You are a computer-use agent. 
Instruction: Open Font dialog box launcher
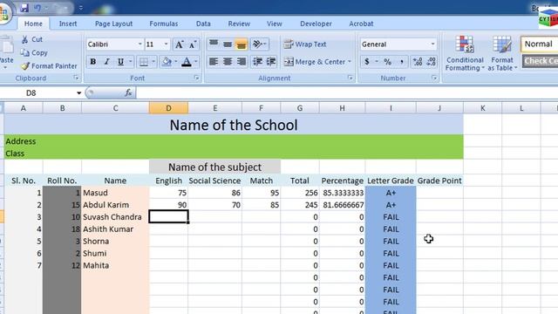(196, 78)
